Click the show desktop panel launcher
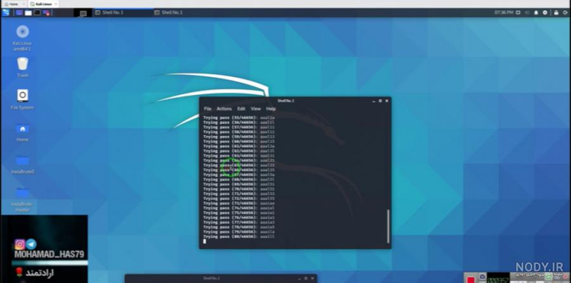The image size is (571, 283). tap(19, 13)
